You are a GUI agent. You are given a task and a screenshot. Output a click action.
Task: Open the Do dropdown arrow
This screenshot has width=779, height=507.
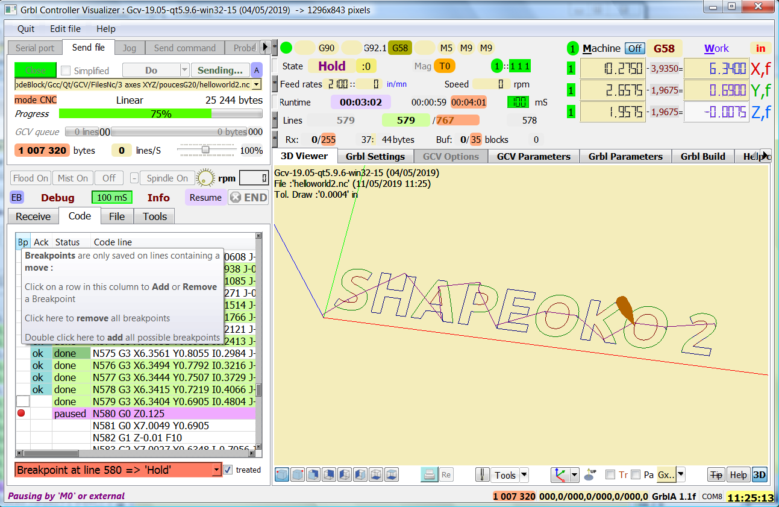[185, 70]
